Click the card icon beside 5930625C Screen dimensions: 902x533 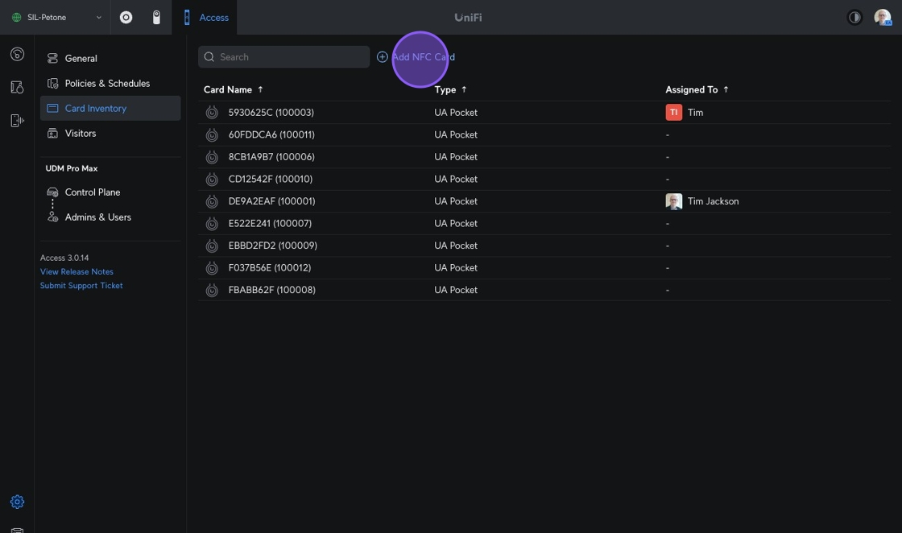(x=212, y=113)
